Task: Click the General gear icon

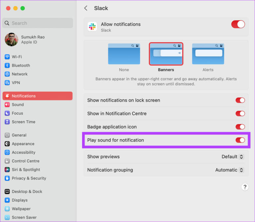Action: [x=7, y=135]
